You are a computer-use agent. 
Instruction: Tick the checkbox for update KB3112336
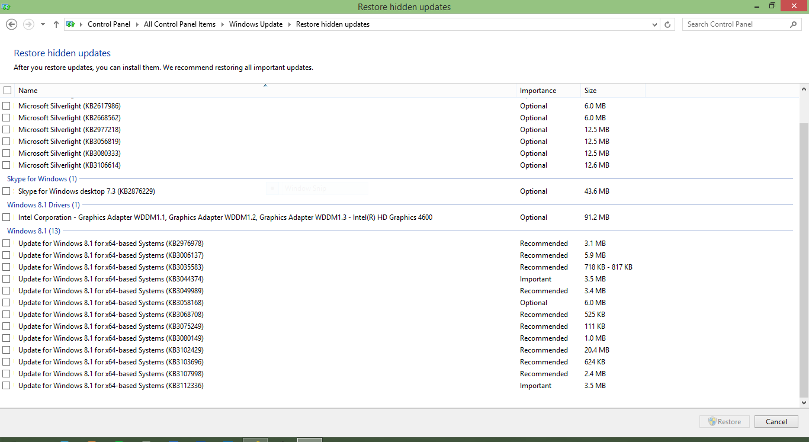click(7, 385)
